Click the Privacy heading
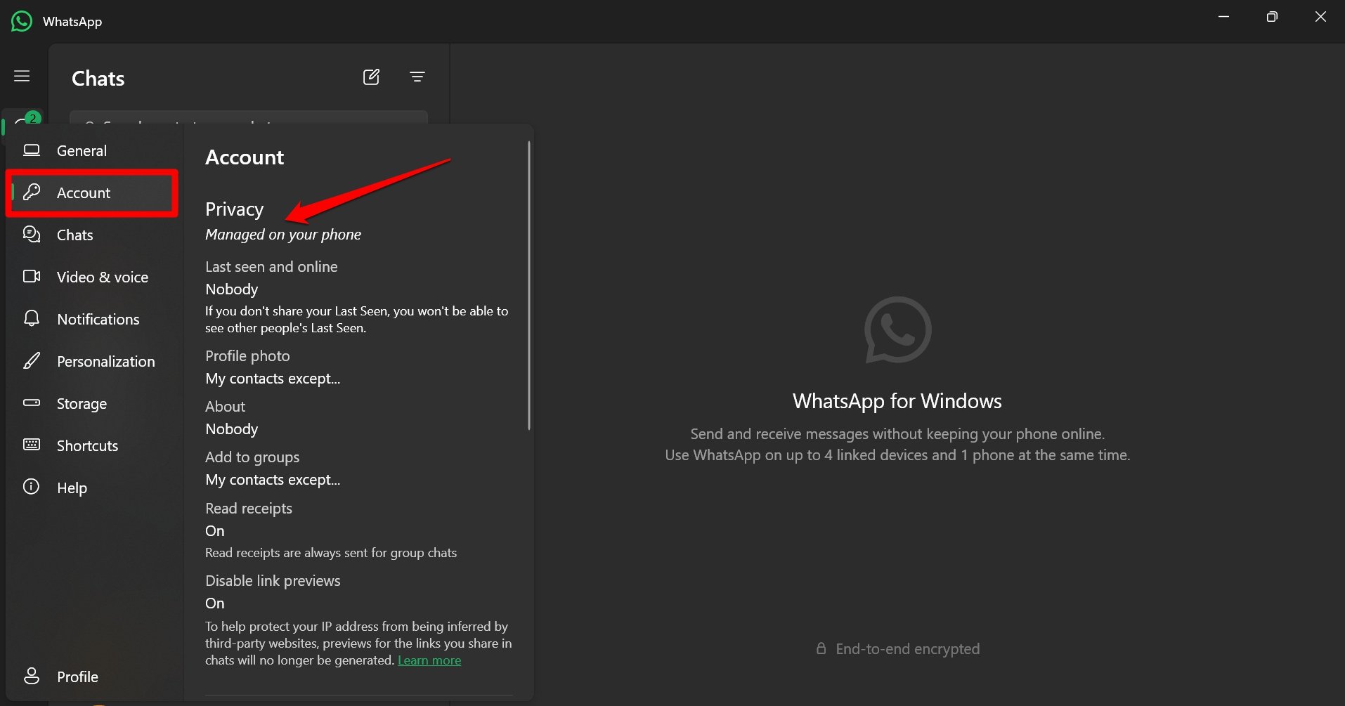Screen dimensions: 1345x706 coord(234,209)
